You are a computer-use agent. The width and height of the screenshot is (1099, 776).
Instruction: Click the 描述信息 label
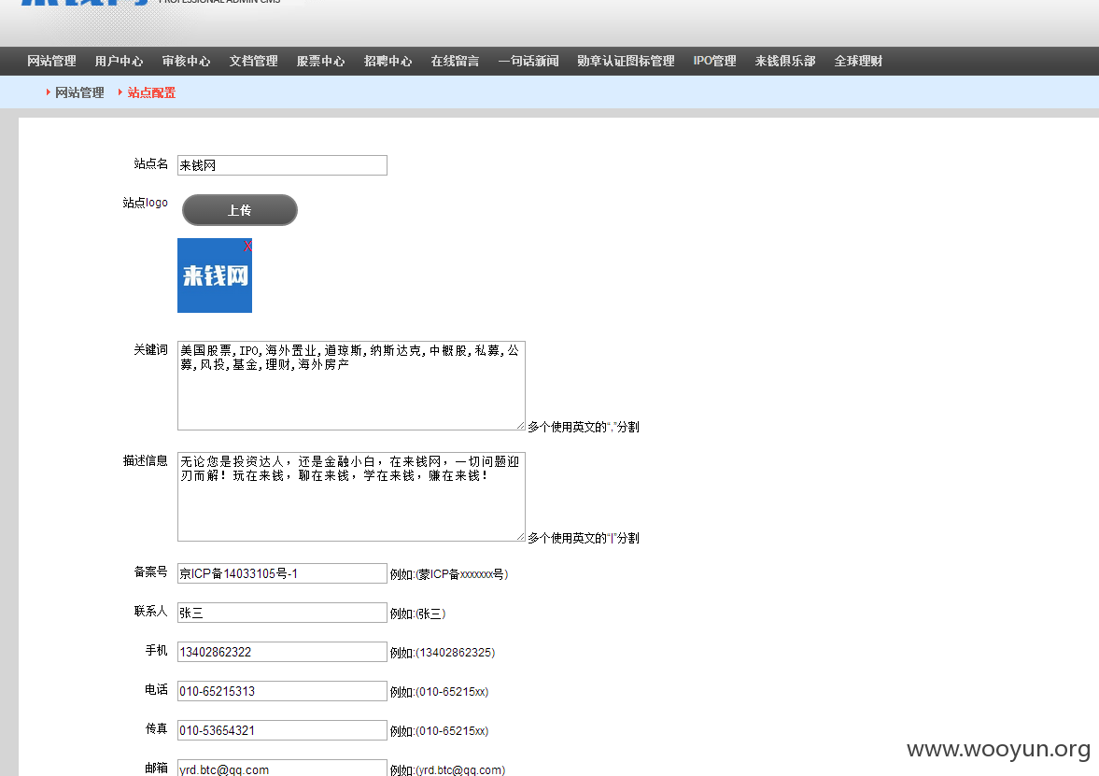tap(145, 460)
